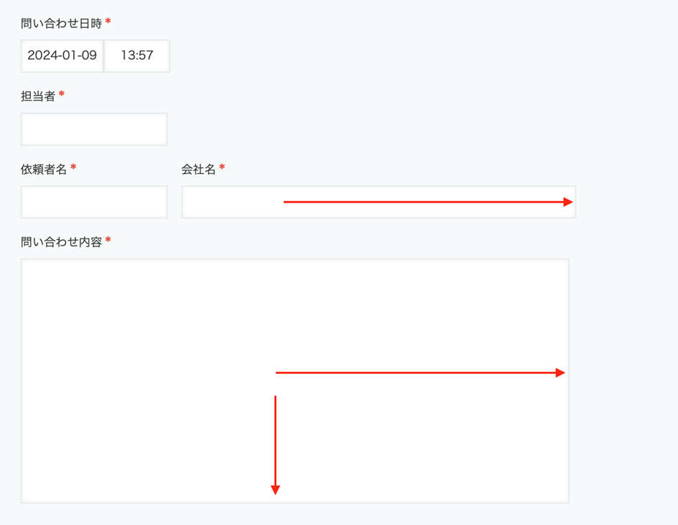Click the required asterisk next to 会社名

222,168
